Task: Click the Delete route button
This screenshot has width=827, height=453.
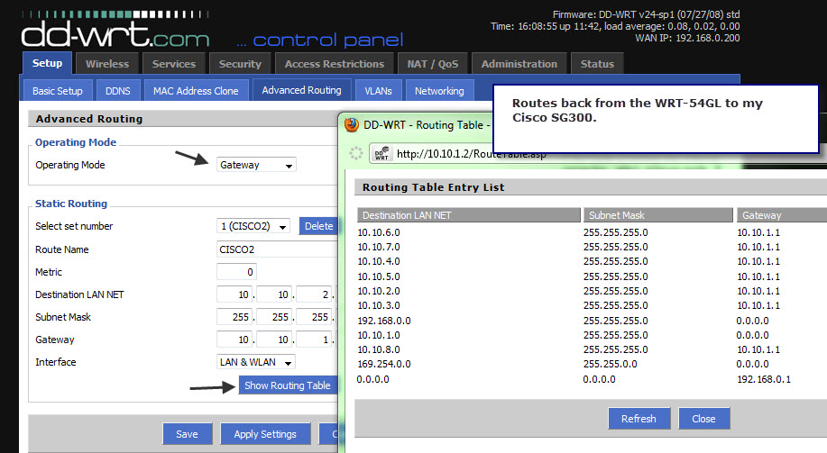Action: (x=318, y=226)
